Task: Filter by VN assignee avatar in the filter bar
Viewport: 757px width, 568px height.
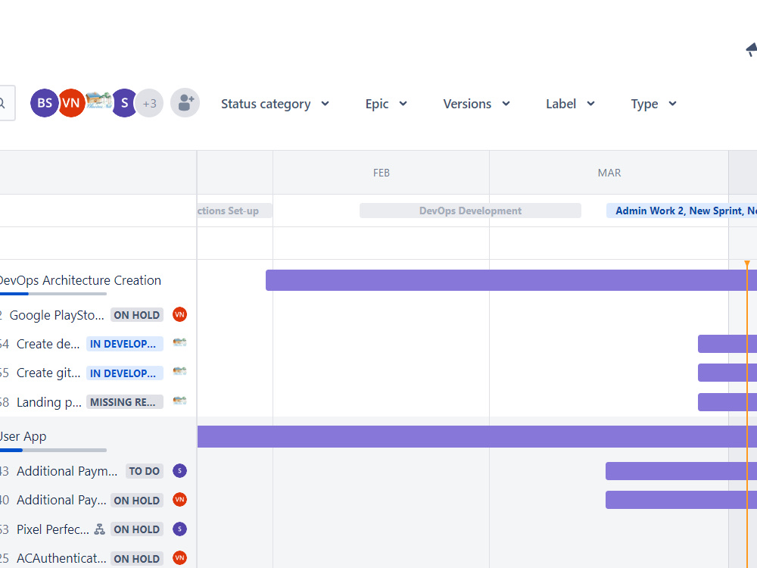Action: (71, 103)
